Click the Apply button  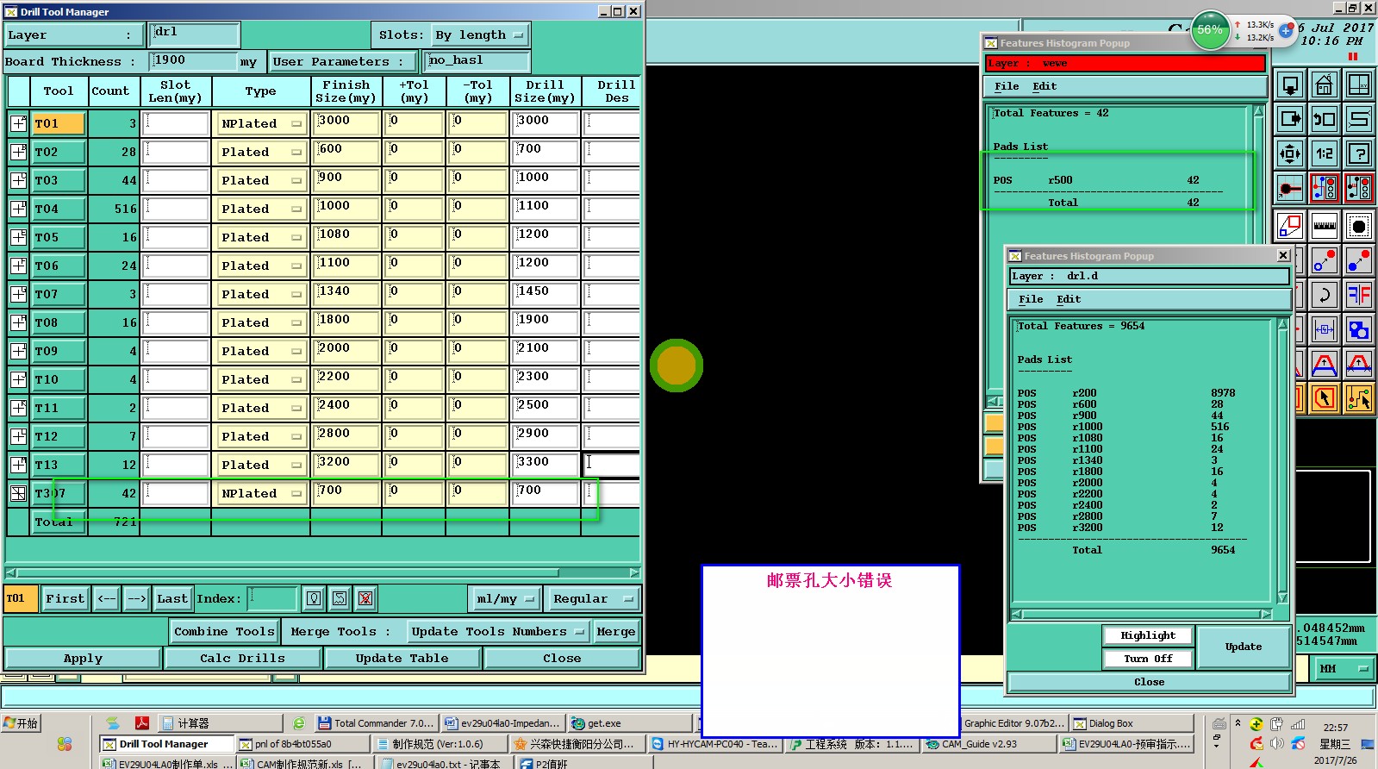point(83,659)
